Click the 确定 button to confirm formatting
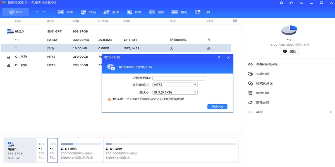 point(217,107)
